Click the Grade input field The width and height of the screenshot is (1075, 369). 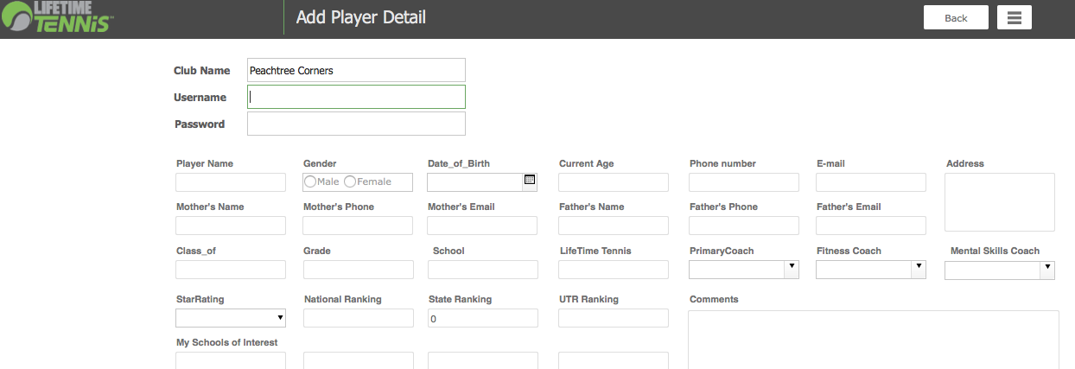point(359,270)
